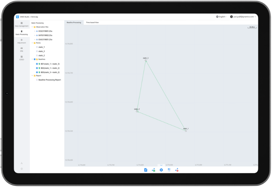Toggle checkbox for B03 (static_3->static_2)
This screenshot has height=187, width=272.
37,72
